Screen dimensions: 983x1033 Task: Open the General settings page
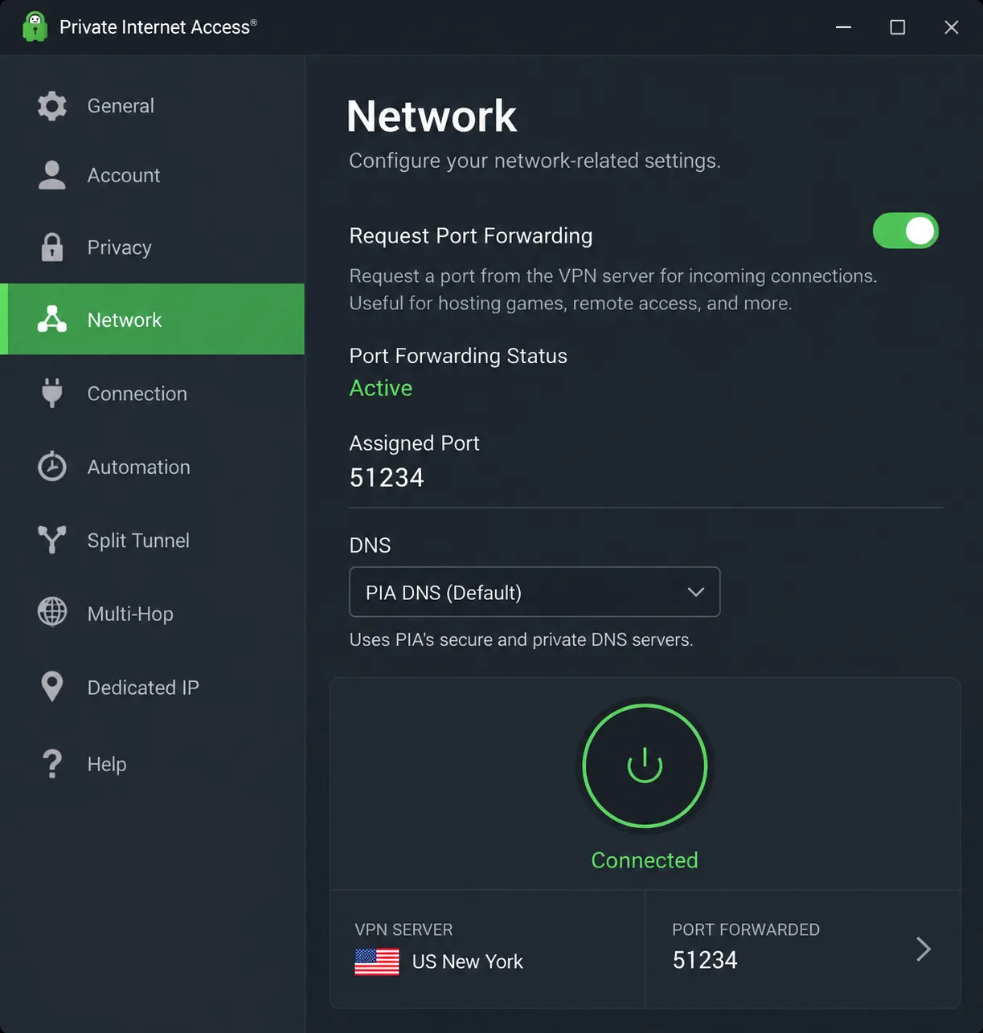click(x=153, y=106)
